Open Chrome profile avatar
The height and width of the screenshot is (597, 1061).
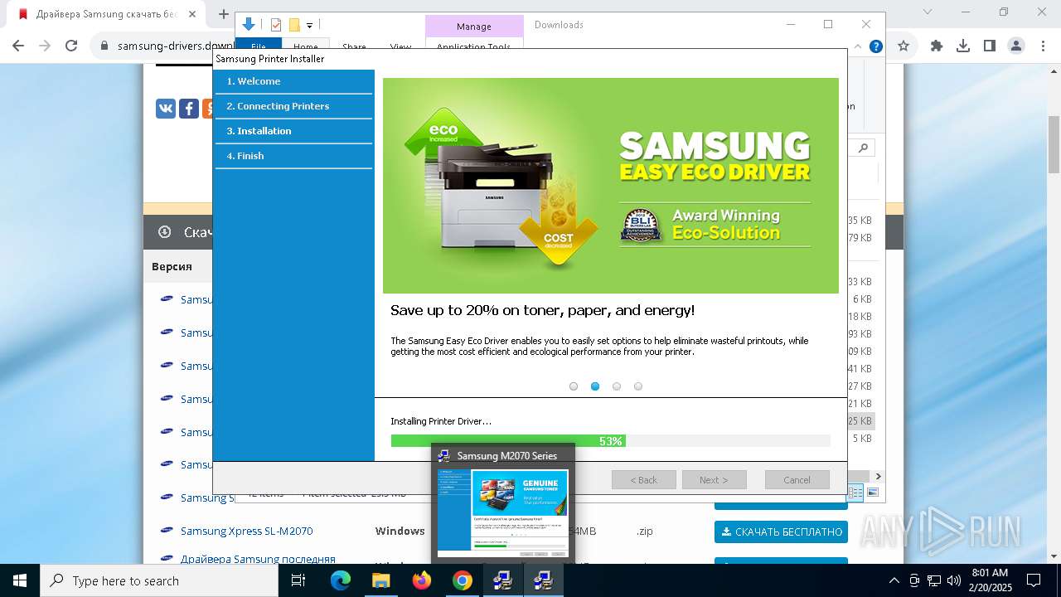coord(1016,46)
